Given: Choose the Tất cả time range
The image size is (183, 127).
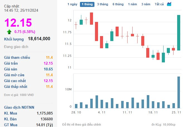Looking at the screenshot, I should 159,4.
